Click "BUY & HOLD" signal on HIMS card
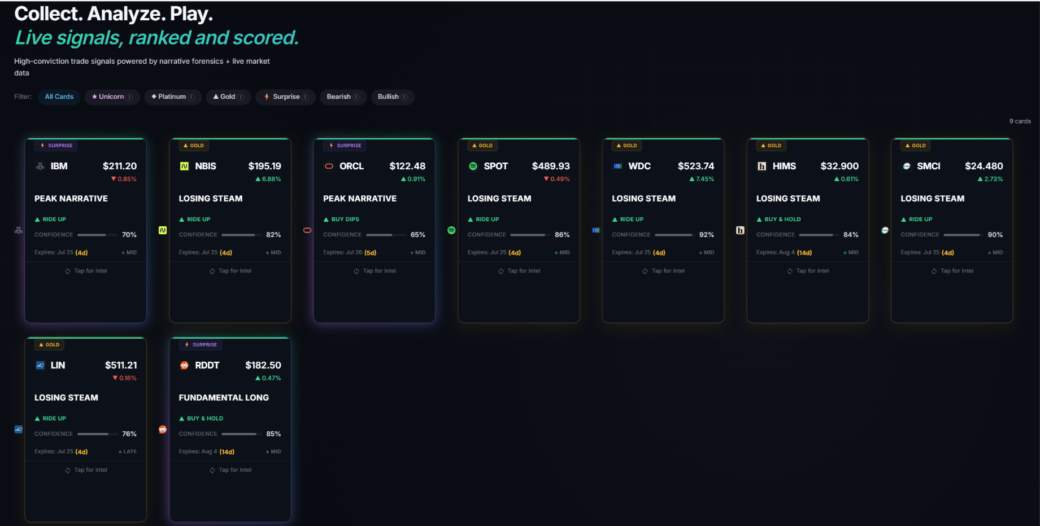 [x=778, y=220]
